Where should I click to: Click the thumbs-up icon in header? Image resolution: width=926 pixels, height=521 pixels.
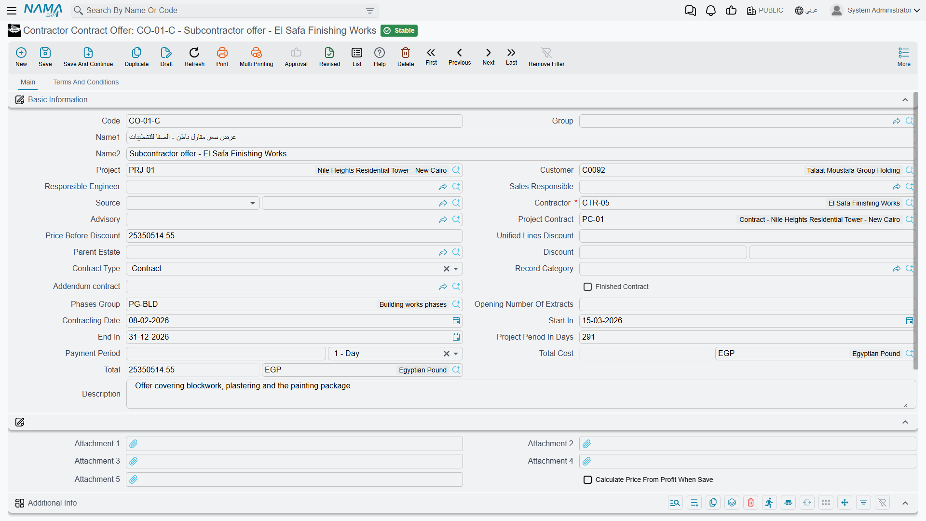pos(731,11)
